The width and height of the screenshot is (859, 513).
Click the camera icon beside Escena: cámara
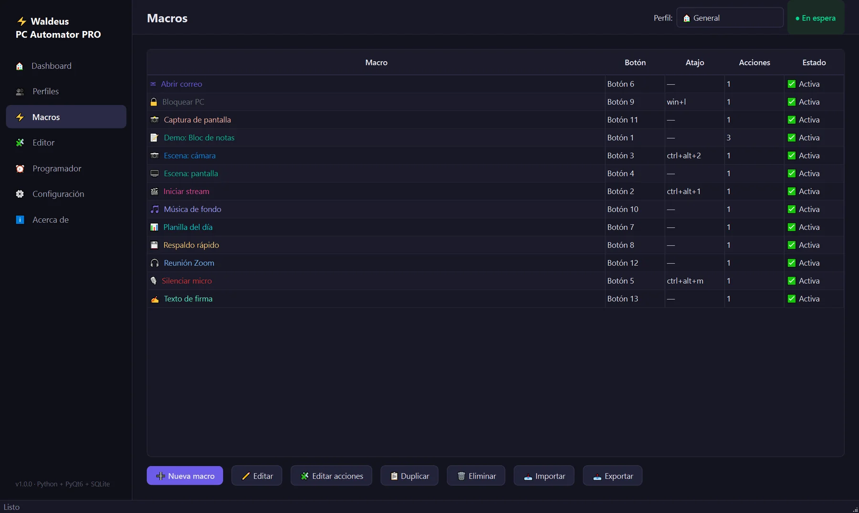(x=155, y=156)
